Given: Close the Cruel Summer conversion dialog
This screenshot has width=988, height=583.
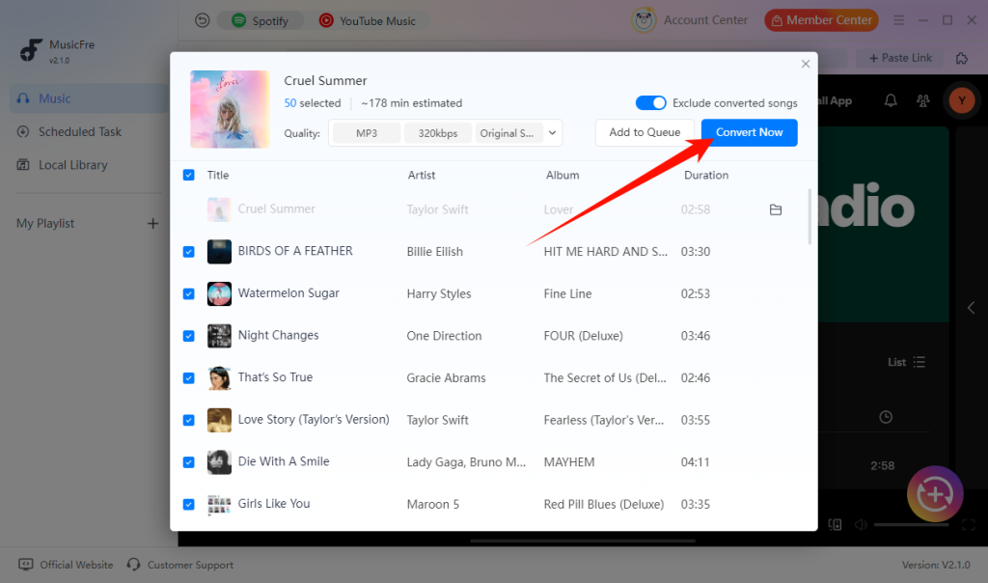Looking at the screenshot, I should pyautogui.click(x=806, y=64).
